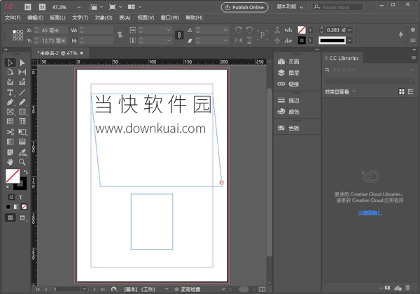This screenshot has height=294, width=420.
Task: Select the Zoom tool
Action: (22, 162)
